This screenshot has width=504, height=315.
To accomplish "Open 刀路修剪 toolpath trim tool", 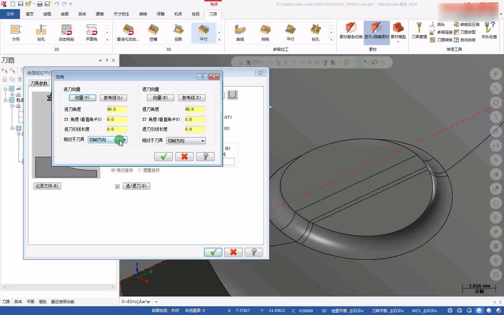I will pyautogui.click(x=465, y=32).
